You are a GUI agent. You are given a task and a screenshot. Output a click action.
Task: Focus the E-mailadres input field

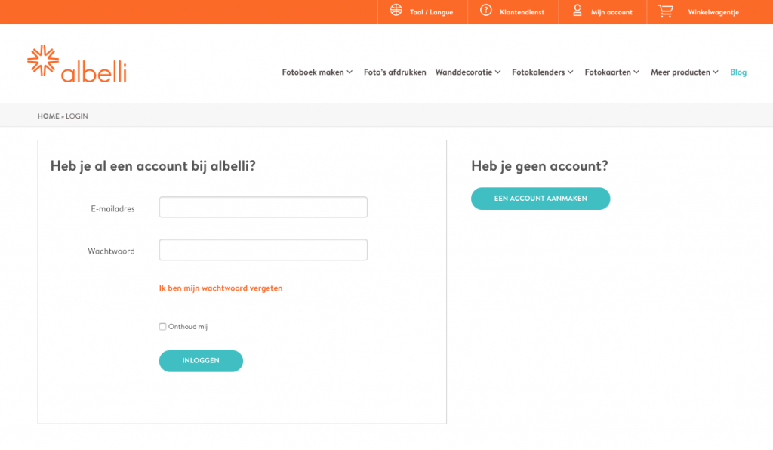[263, 208]
